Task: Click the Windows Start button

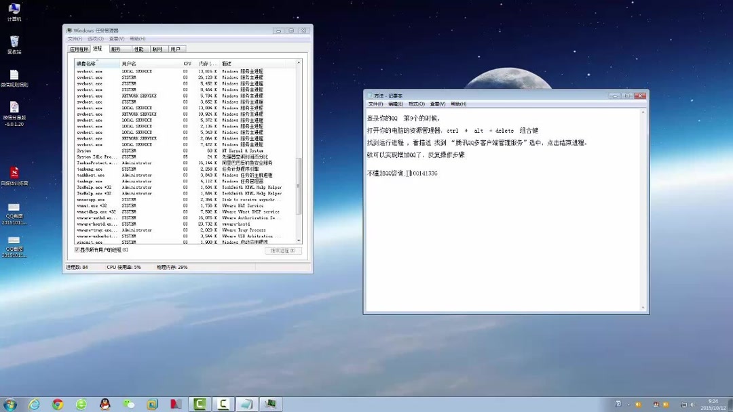Action: point(10,404)
